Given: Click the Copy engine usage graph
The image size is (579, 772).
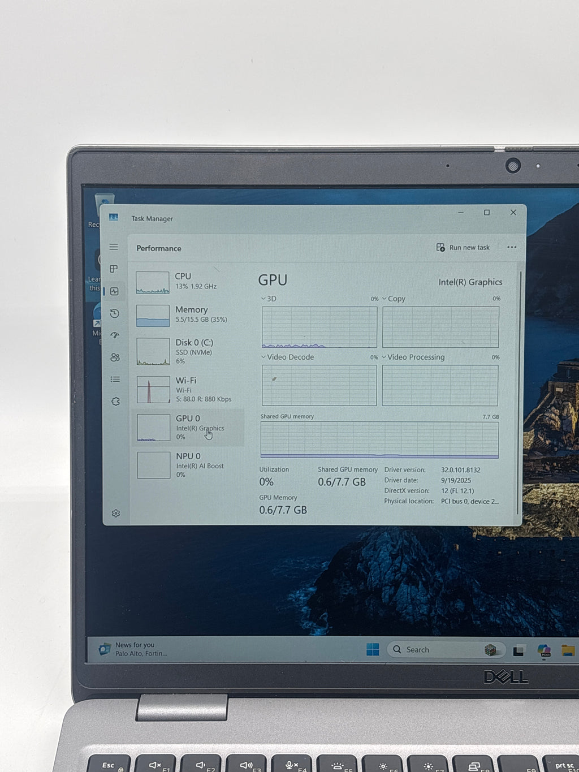Looking at the screenshot, I should pyautogui.click(x=440, y=327).
